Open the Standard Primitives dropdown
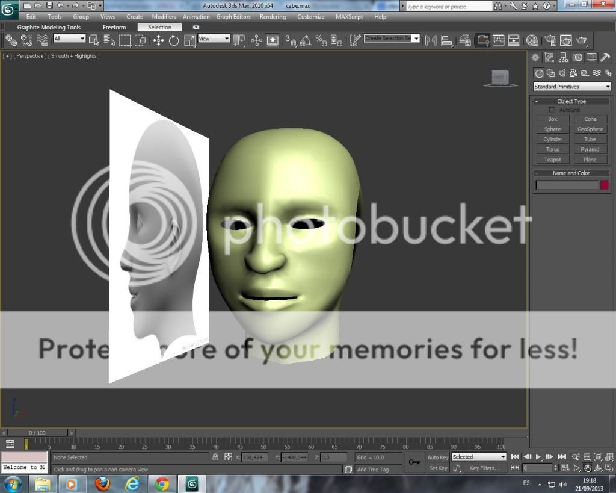Image resolution: width=616 pixels, height=493 pixels. click(x=572, y=87)
